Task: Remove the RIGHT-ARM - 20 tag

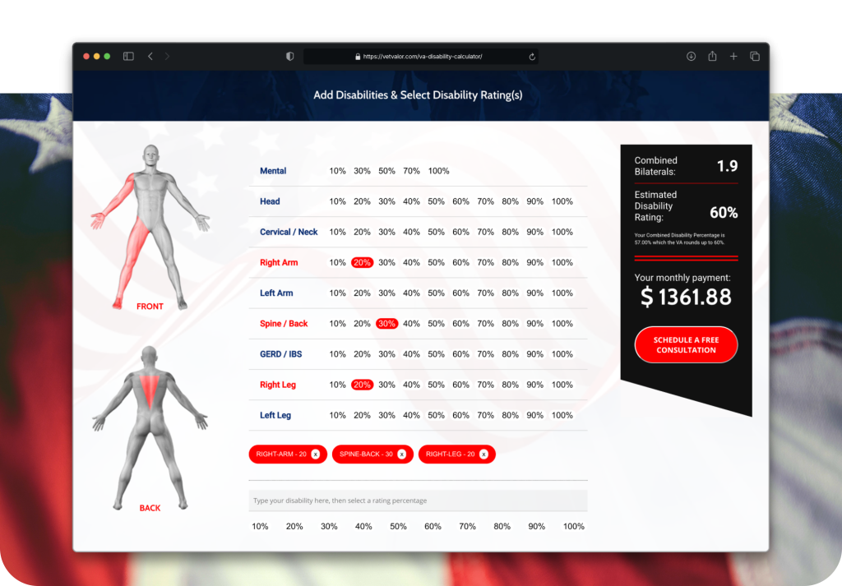Action: [316, 454]
